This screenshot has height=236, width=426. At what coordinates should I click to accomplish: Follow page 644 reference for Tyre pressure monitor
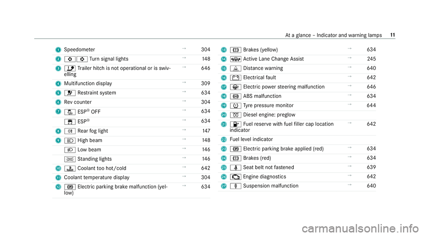pyautogui.click(x=371, y=105)
